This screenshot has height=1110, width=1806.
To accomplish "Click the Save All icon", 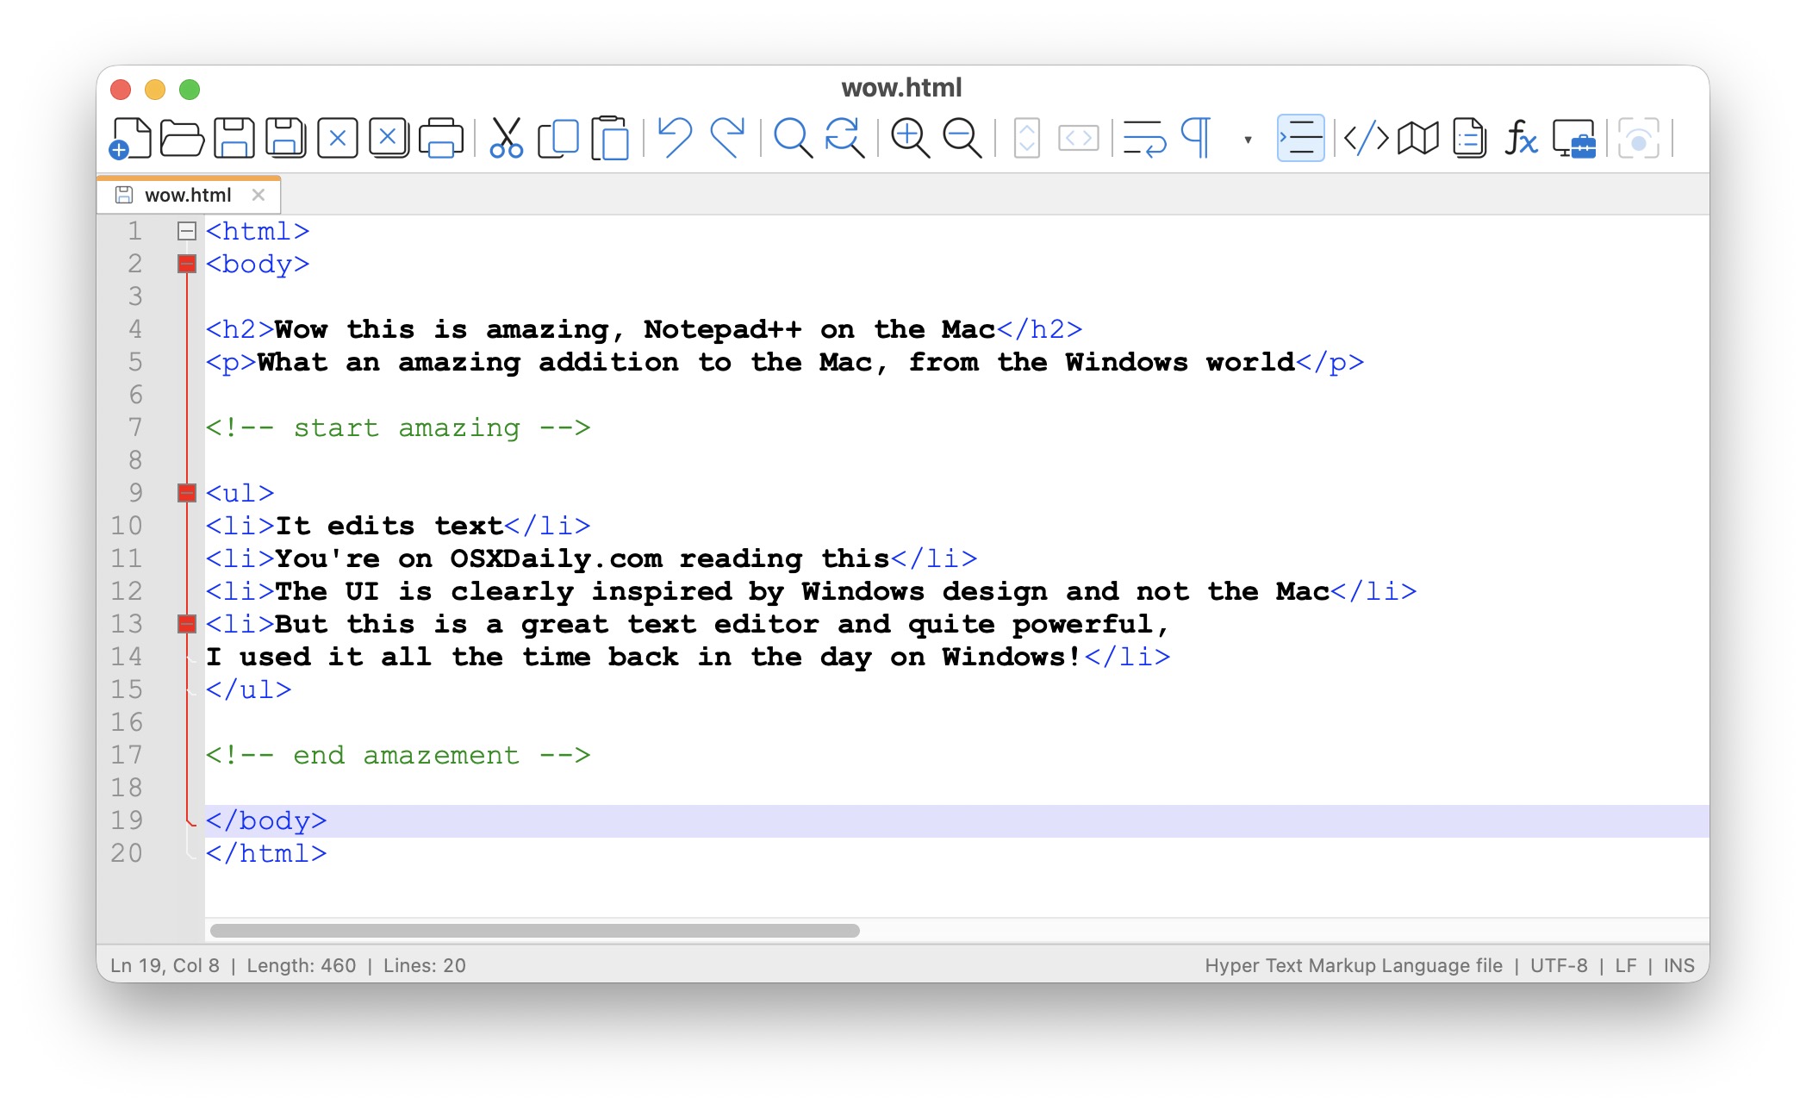I will pyautogui.click(x=285, y=138).
